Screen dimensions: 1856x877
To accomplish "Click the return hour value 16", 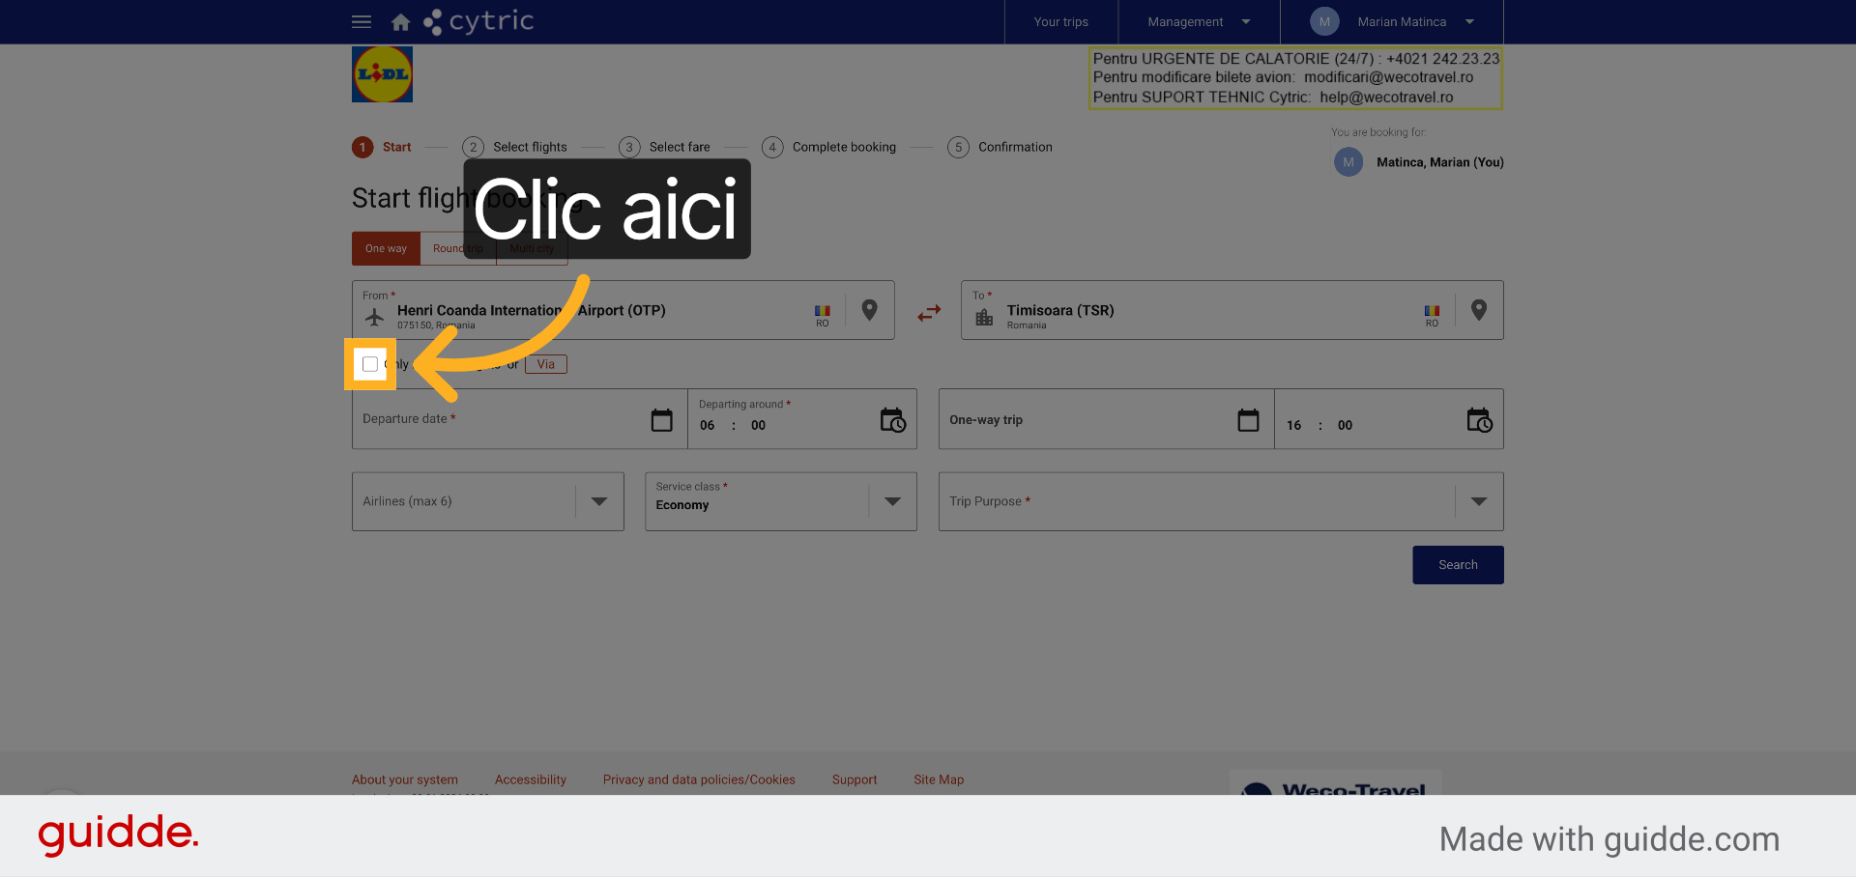I will coord(1294,425).
